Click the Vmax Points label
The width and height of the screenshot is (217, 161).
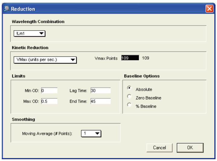pos(106,58)
